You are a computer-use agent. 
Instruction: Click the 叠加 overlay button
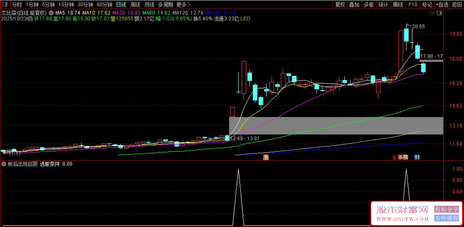click(354, 5)
